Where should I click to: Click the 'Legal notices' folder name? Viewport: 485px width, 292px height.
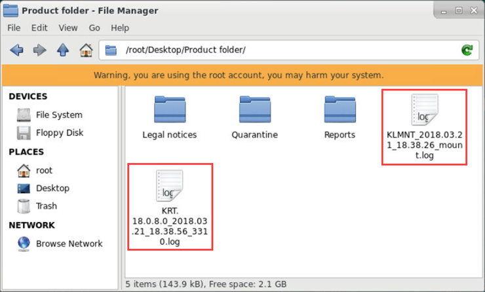170,135
